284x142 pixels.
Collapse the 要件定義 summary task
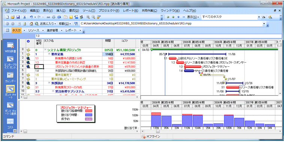point(49,54)
